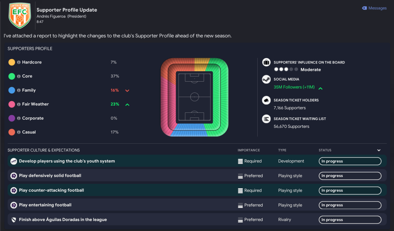
Task: Open status dropdown for counter-attacking football
Action: [350, 191]
